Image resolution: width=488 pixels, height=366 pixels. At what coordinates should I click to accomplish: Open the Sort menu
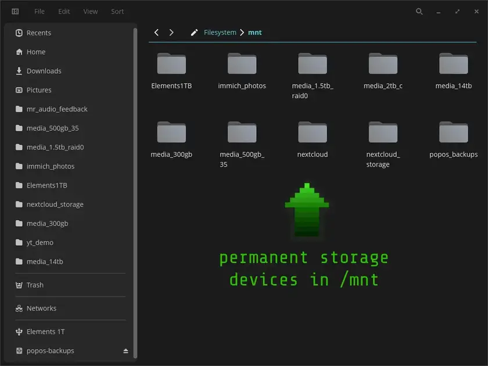tap(117, 12)
